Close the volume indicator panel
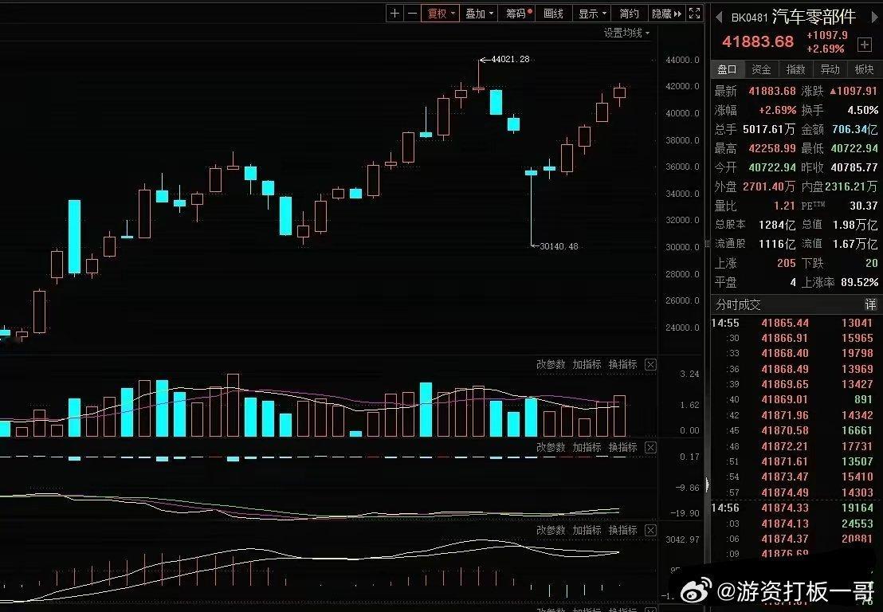The image size is (883, 612). click(650, 365)
